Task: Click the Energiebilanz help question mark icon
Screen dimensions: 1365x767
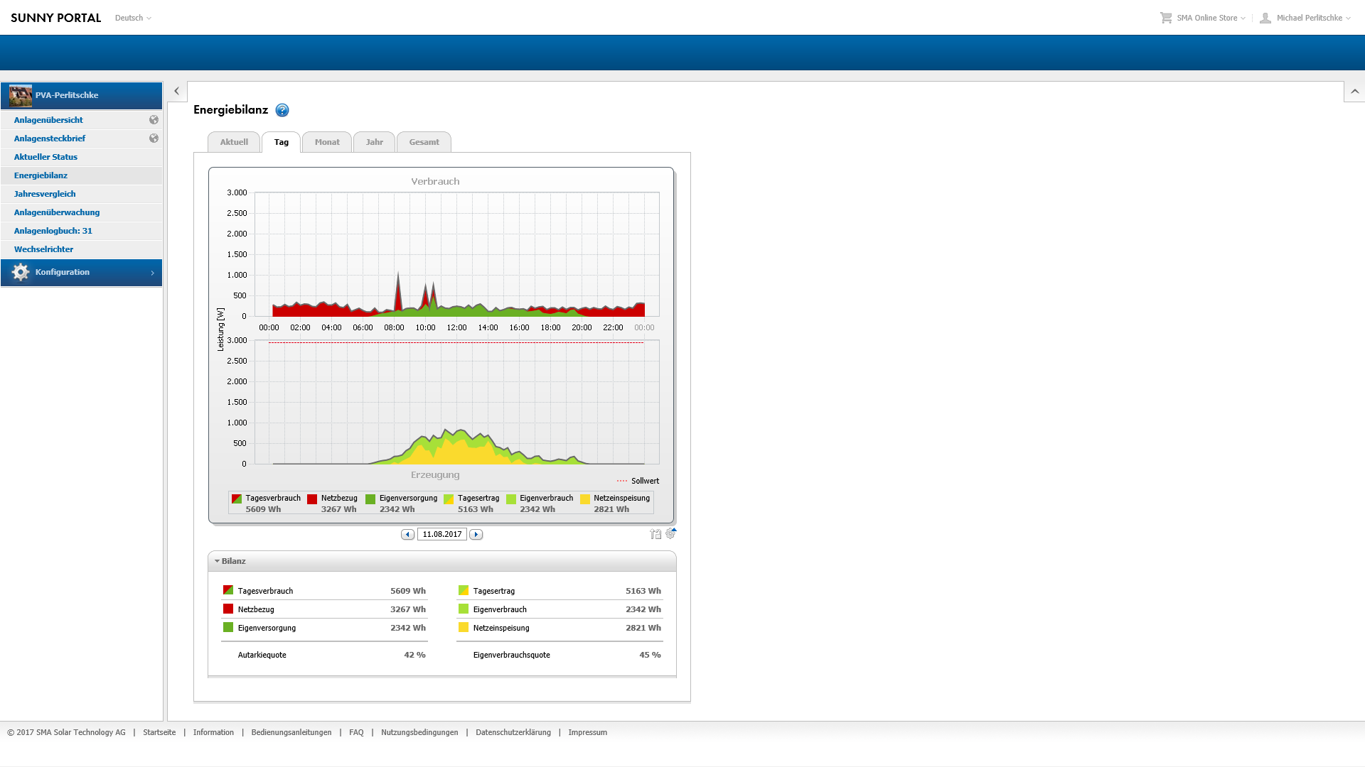Action: [x=282, y=110]
